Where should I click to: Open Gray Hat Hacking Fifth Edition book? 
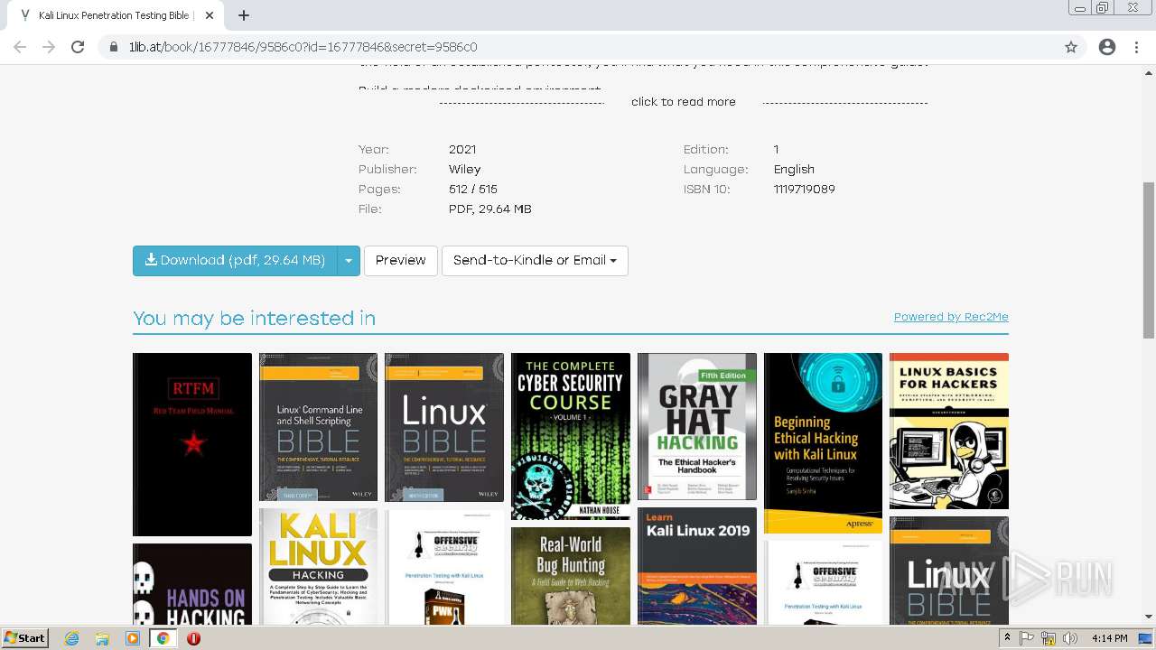(697, 425)
